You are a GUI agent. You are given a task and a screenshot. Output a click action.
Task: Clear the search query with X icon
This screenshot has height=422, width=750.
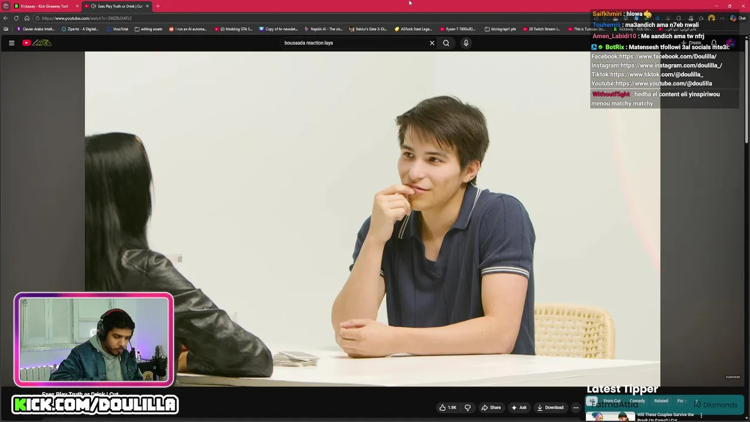(432, 43)
